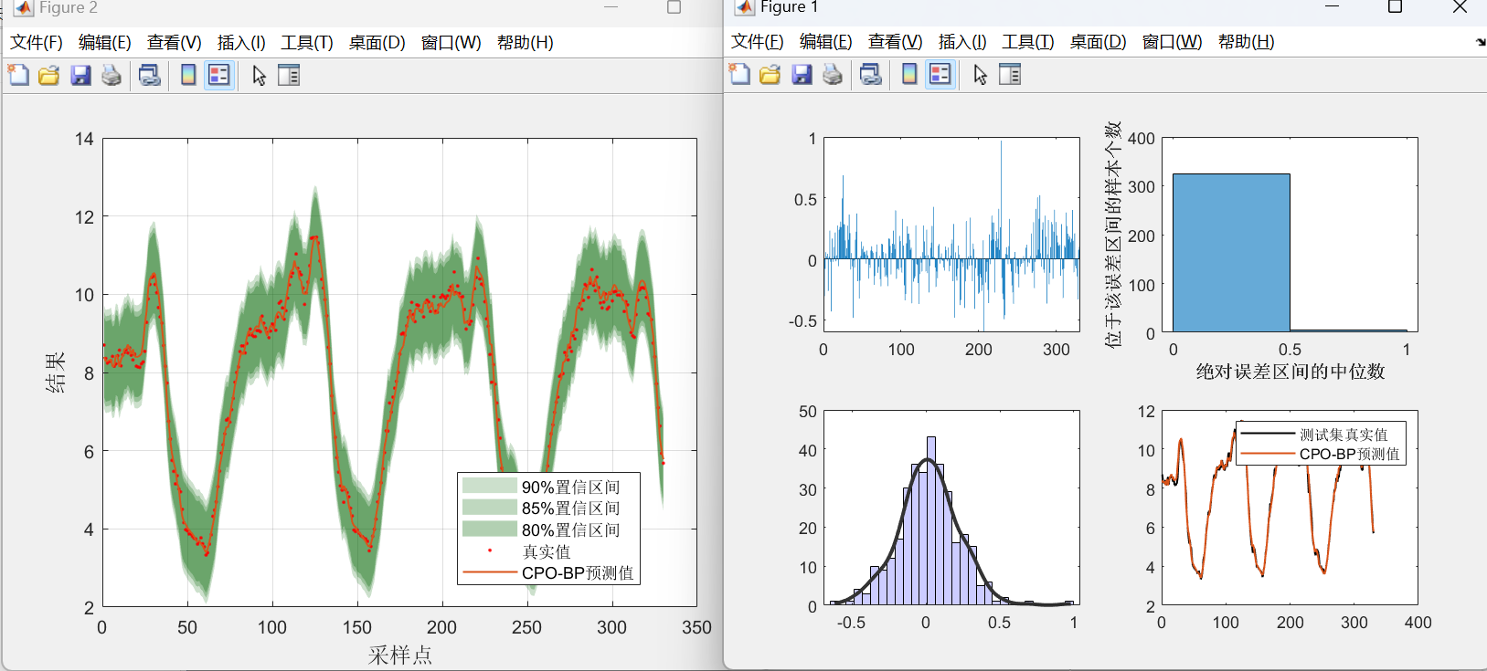
Task: Click Open File icon in Figure 2 toolbar
Action: pos(49,75)
